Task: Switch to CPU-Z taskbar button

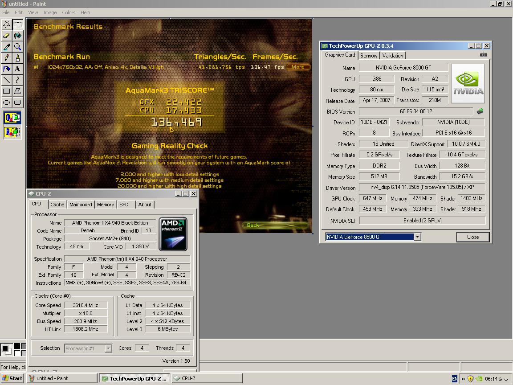Action: (207, 378)
